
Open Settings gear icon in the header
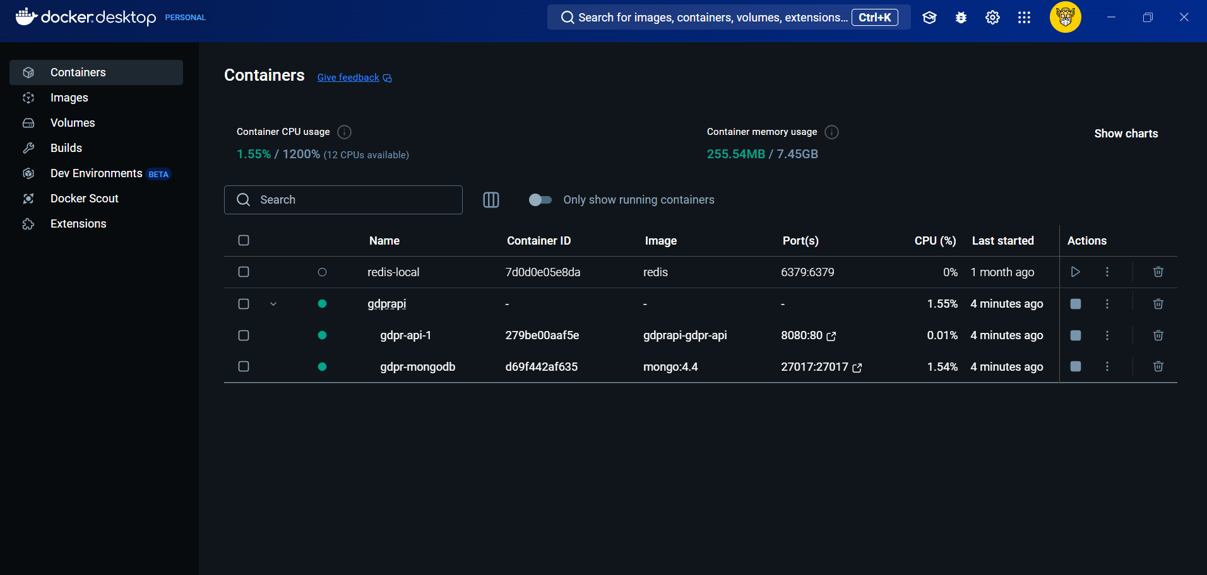pyautogui.click(x=992, y=18)
